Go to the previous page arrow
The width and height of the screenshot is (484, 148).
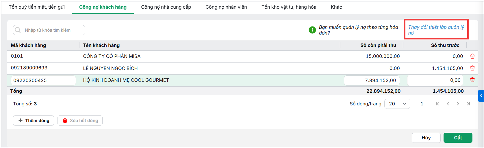point(448,104)
